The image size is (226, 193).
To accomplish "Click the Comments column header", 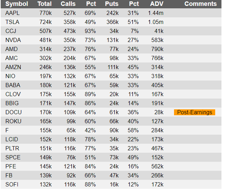I will pyautogui.click(x=201, y=4).
